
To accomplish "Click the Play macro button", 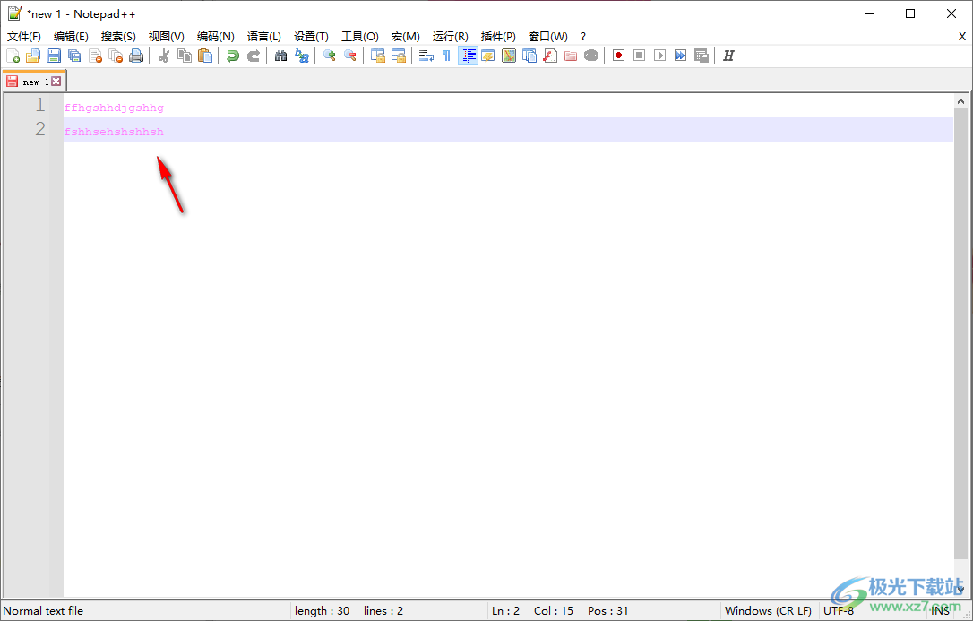I will tap(659, 55).
